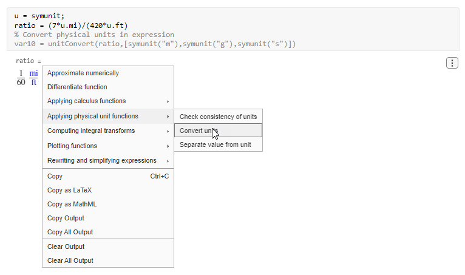Select Copy as LaTeX option
The image size is (465, 275).
(70, 190)
